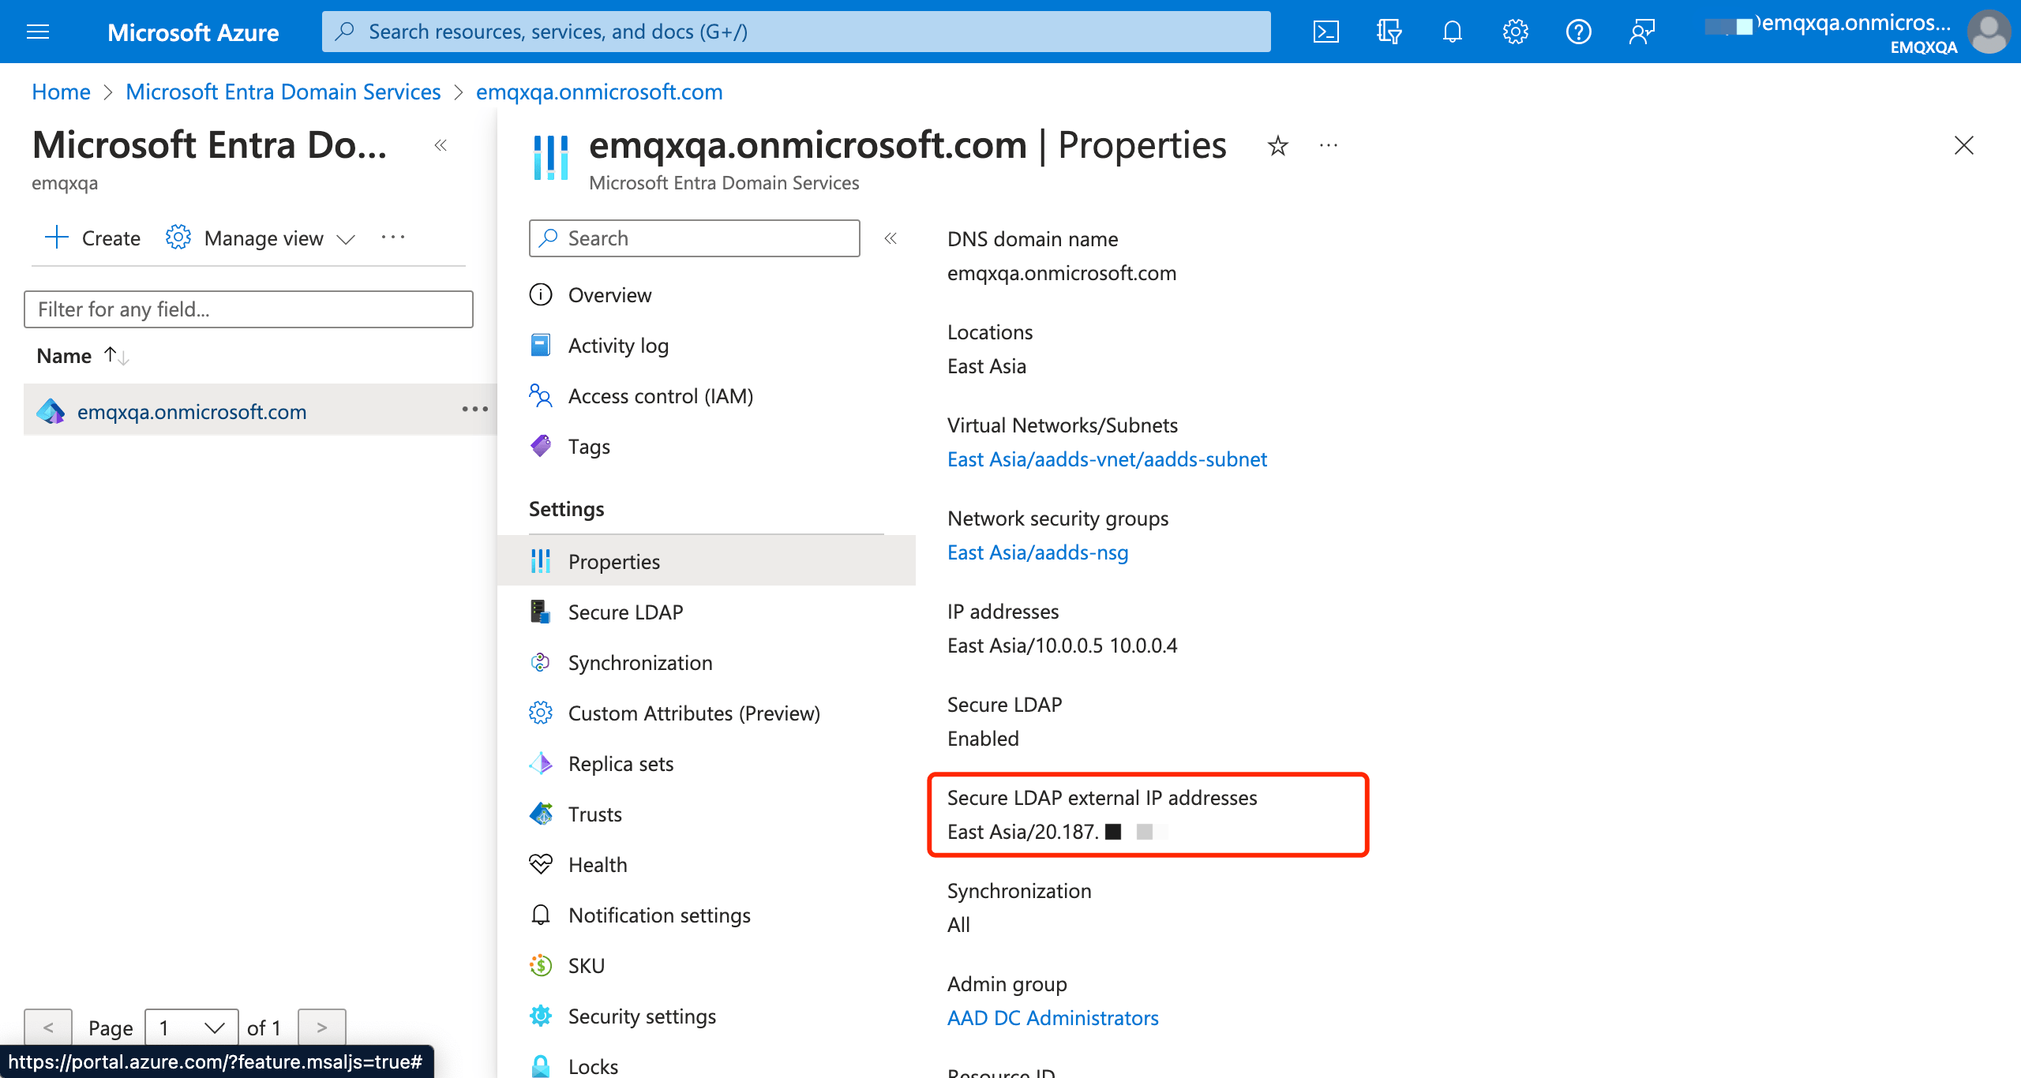2021x1078 pixels.
Task: Open the hamburger portal menu
Action: click(38, 32)
